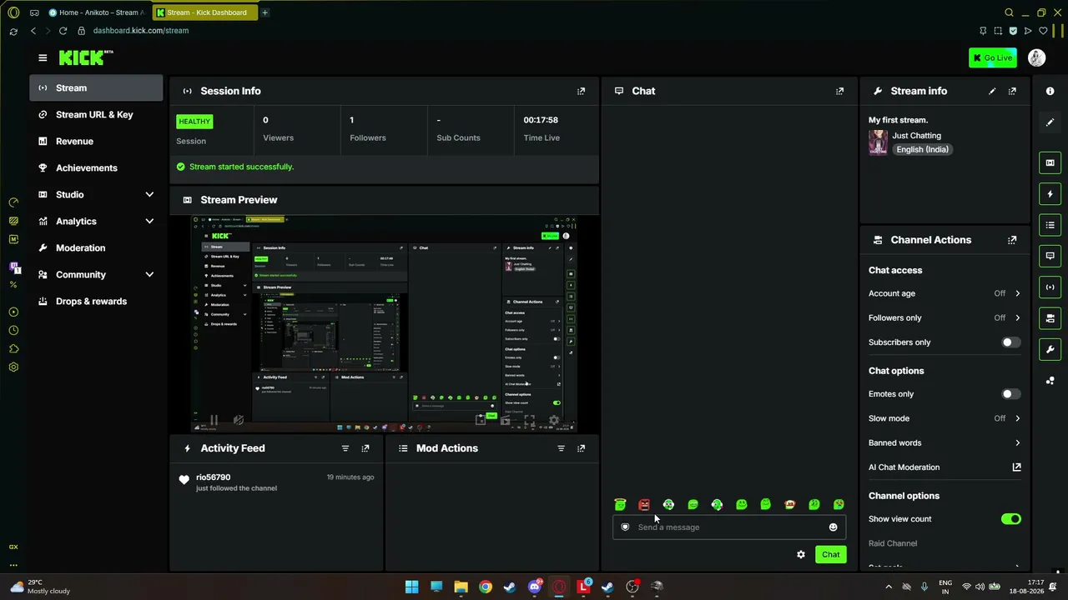This screenshot has width=1068, height=600.
Task: Open Discord from taskbar
Action: click(x=535, y=587)
